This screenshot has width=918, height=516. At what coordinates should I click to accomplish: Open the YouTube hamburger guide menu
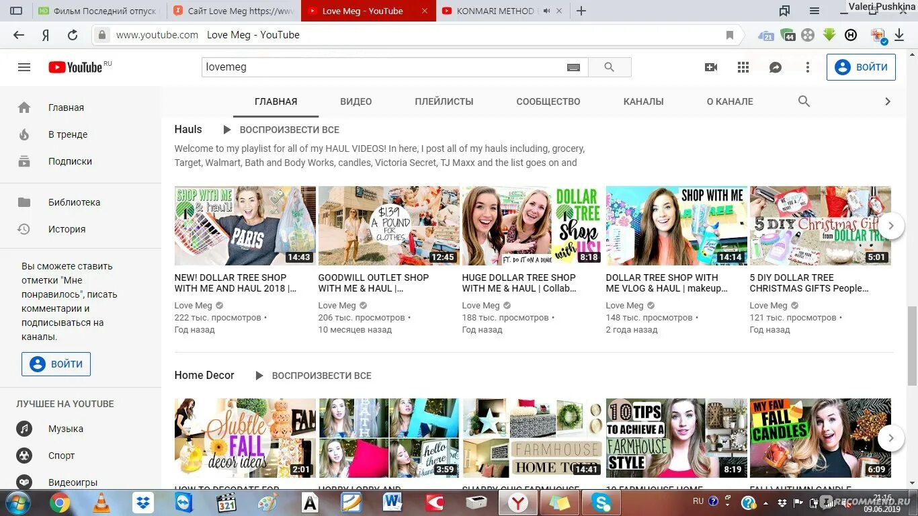point(24,67)
